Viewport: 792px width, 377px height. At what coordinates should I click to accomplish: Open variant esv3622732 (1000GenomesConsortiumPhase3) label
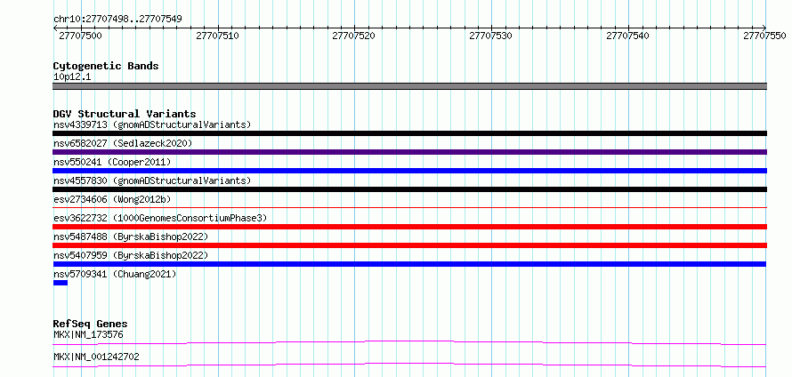(x=160, y=218)
